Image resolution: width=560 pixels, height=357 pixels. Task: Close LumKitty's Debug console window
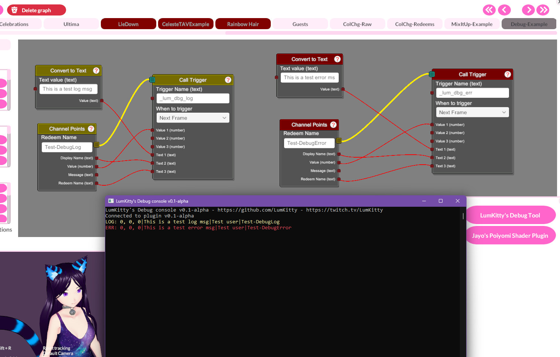tap(458, 201)
